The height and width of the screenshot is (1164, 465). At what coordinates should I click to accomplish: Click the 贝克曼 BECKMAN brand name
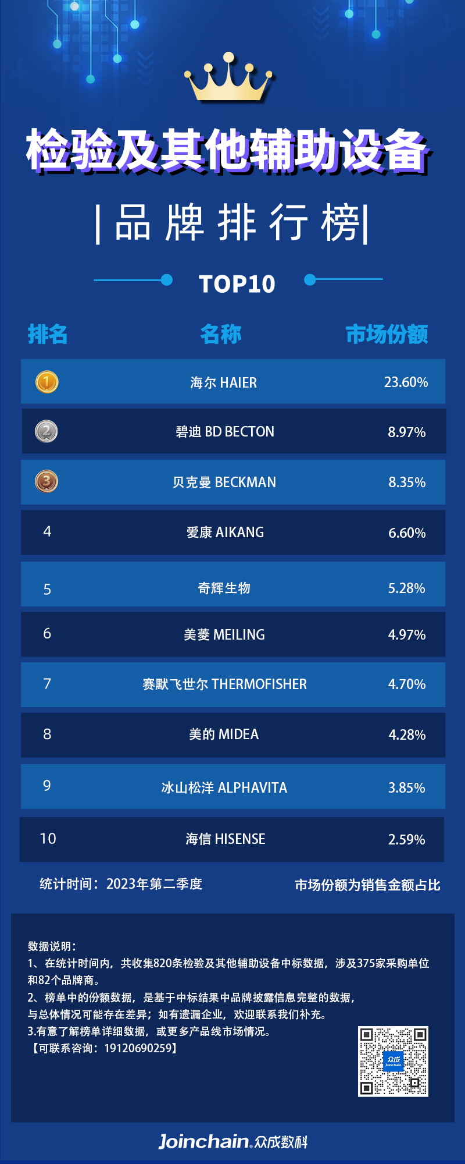tap(224, 482)
